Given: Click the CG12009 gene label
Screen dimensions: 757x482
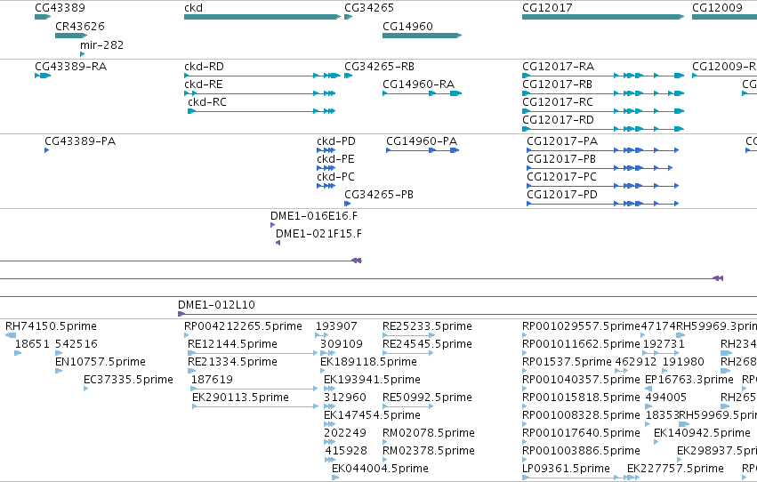Looking at the screenshot, I should pos(717,8).
